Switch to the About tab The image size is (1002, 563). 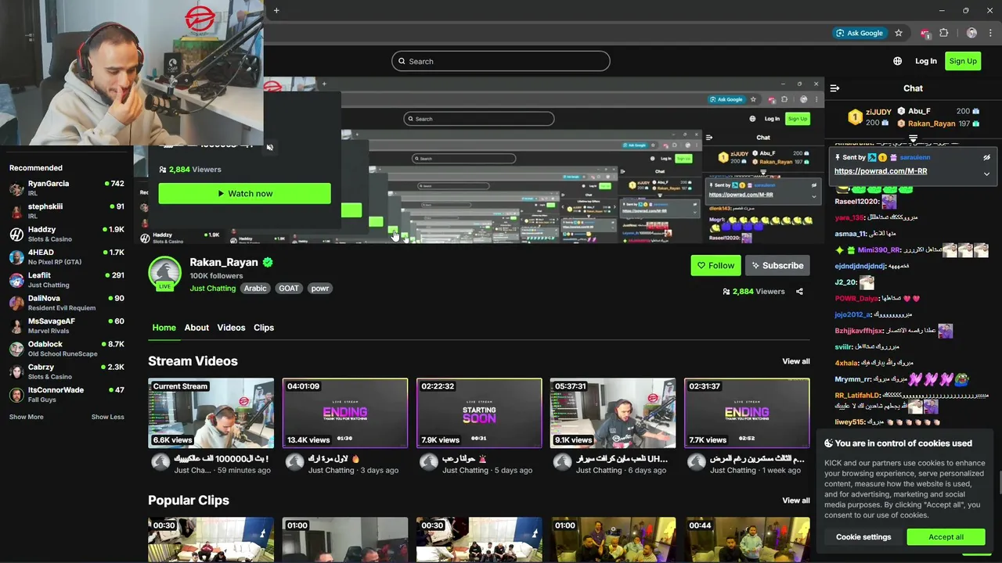(x=196, y=328)
